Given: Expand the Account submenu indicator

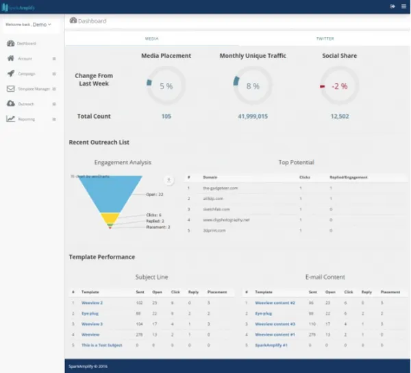Looking at the screenshot, I should [54, 58].
